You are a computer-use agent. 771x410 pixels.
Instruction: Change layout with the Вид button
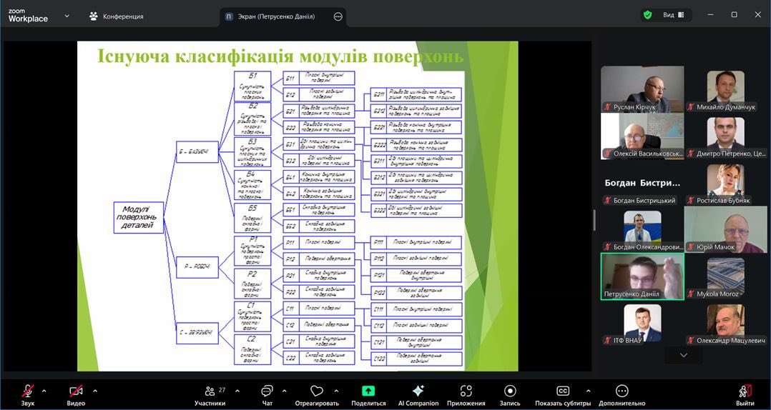coord(673,15)
